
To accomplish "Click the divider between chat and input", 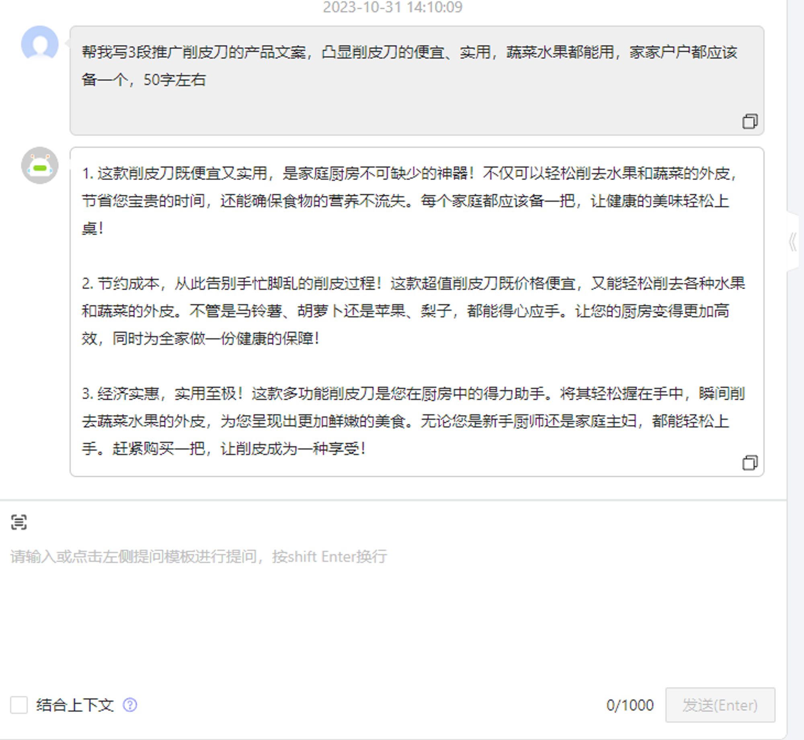I will 392,500.
